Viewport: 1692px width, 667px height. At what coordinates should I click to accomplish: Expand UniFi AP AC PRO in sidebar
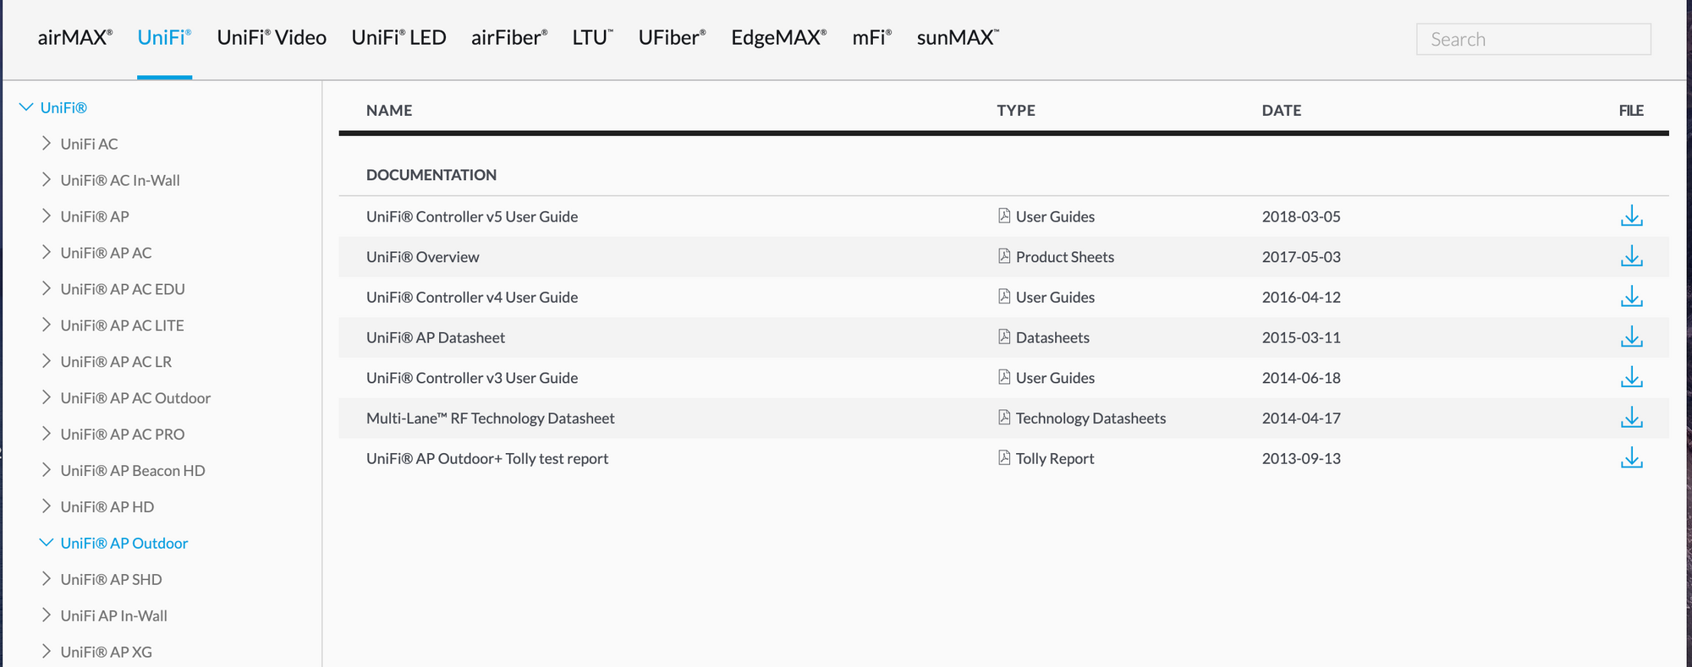point(47,434)
